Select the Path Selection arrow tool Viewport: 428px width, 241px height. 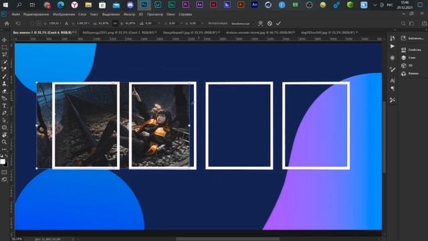(5, 120)
